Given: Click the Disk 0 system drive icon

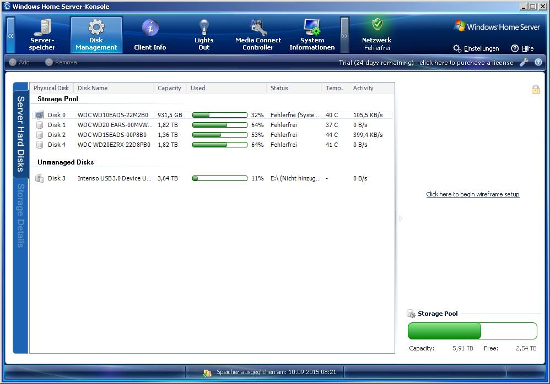Looking at the screenshot, I should [x=40, y=115].
